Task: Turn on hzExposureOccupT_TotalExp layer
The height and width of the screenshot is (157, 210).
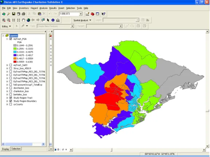Action: coord(11,85)
